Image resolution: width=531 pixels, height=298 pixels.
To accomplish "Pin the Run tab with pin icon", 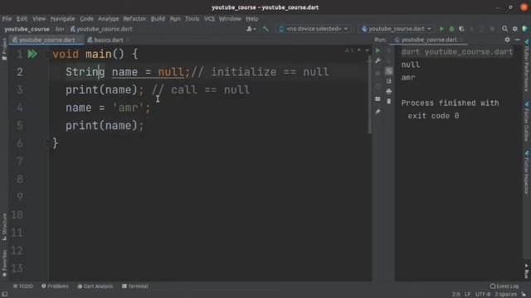I will pos(378,112).
